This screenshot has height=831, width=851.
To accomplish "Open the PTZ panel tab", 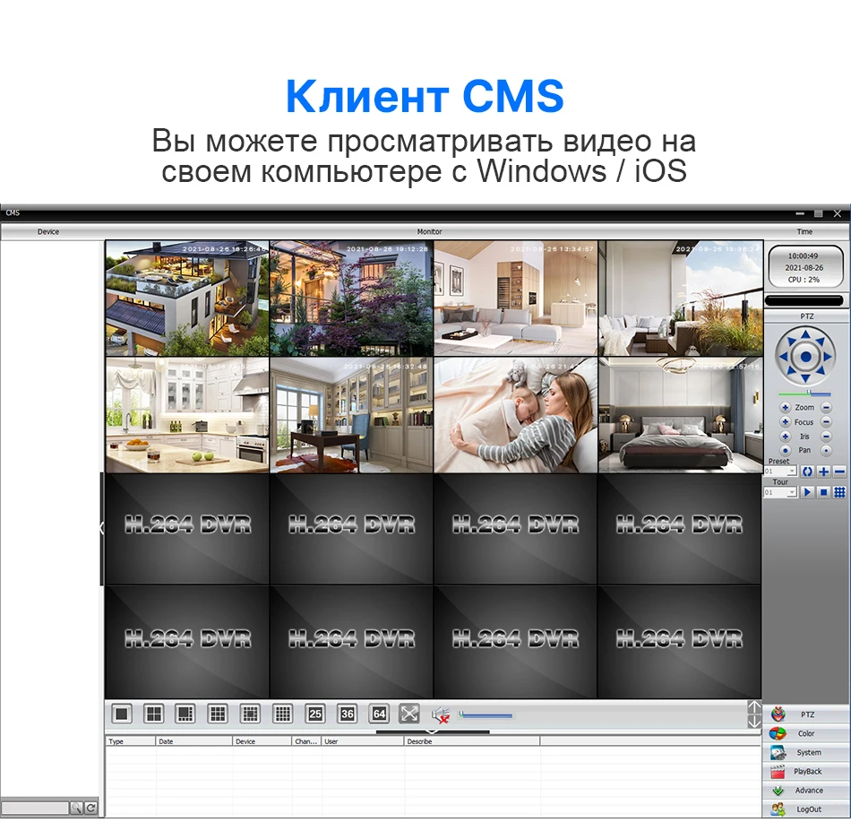I will pyautogui.click(x=807, y=714).
